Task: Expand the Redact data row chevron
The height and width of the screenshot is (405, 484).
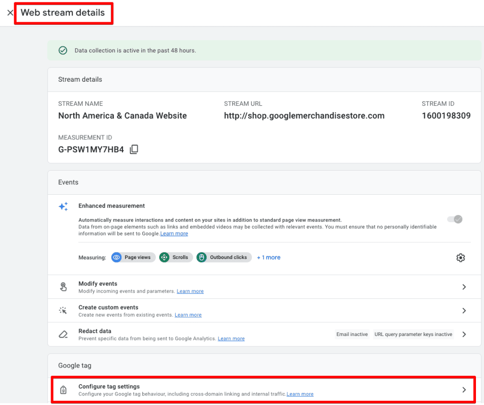Action: (464, 334)
